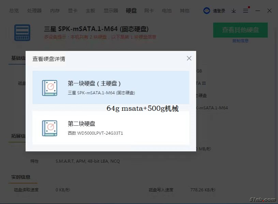The height and width of the screenshot is (204, 278).
Task: Click the 复制信息 link
Action: pos(240,41)
